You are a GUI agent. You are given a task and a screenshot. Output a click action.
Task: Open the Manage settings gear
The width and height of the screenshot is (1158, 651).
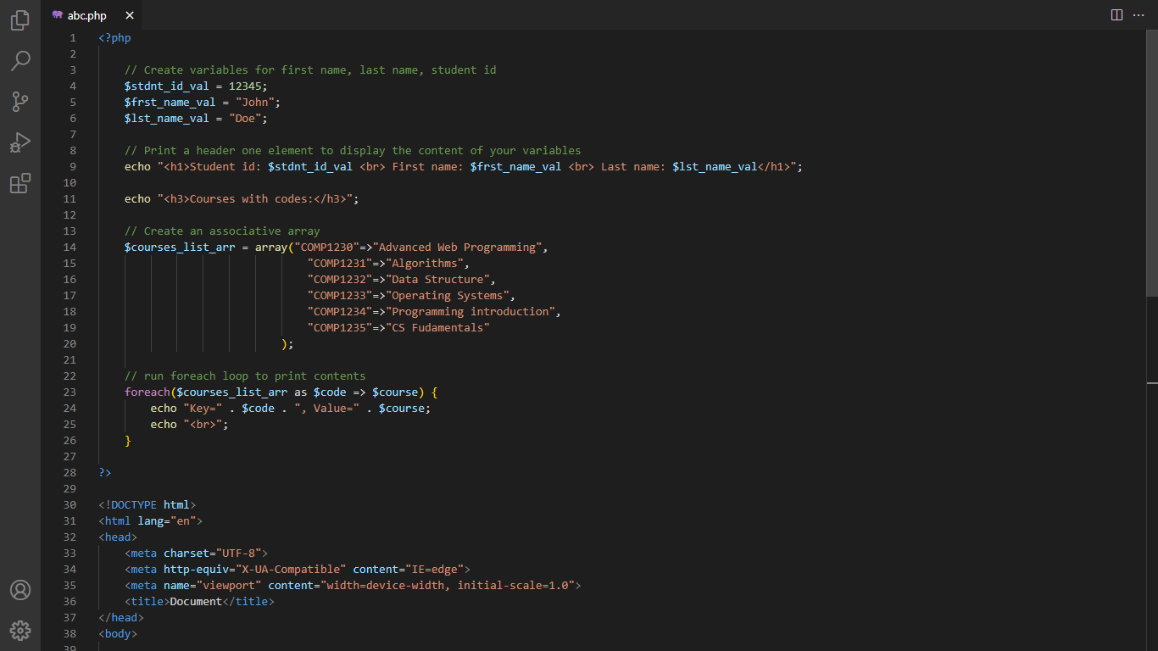click(x=20, y=631)
